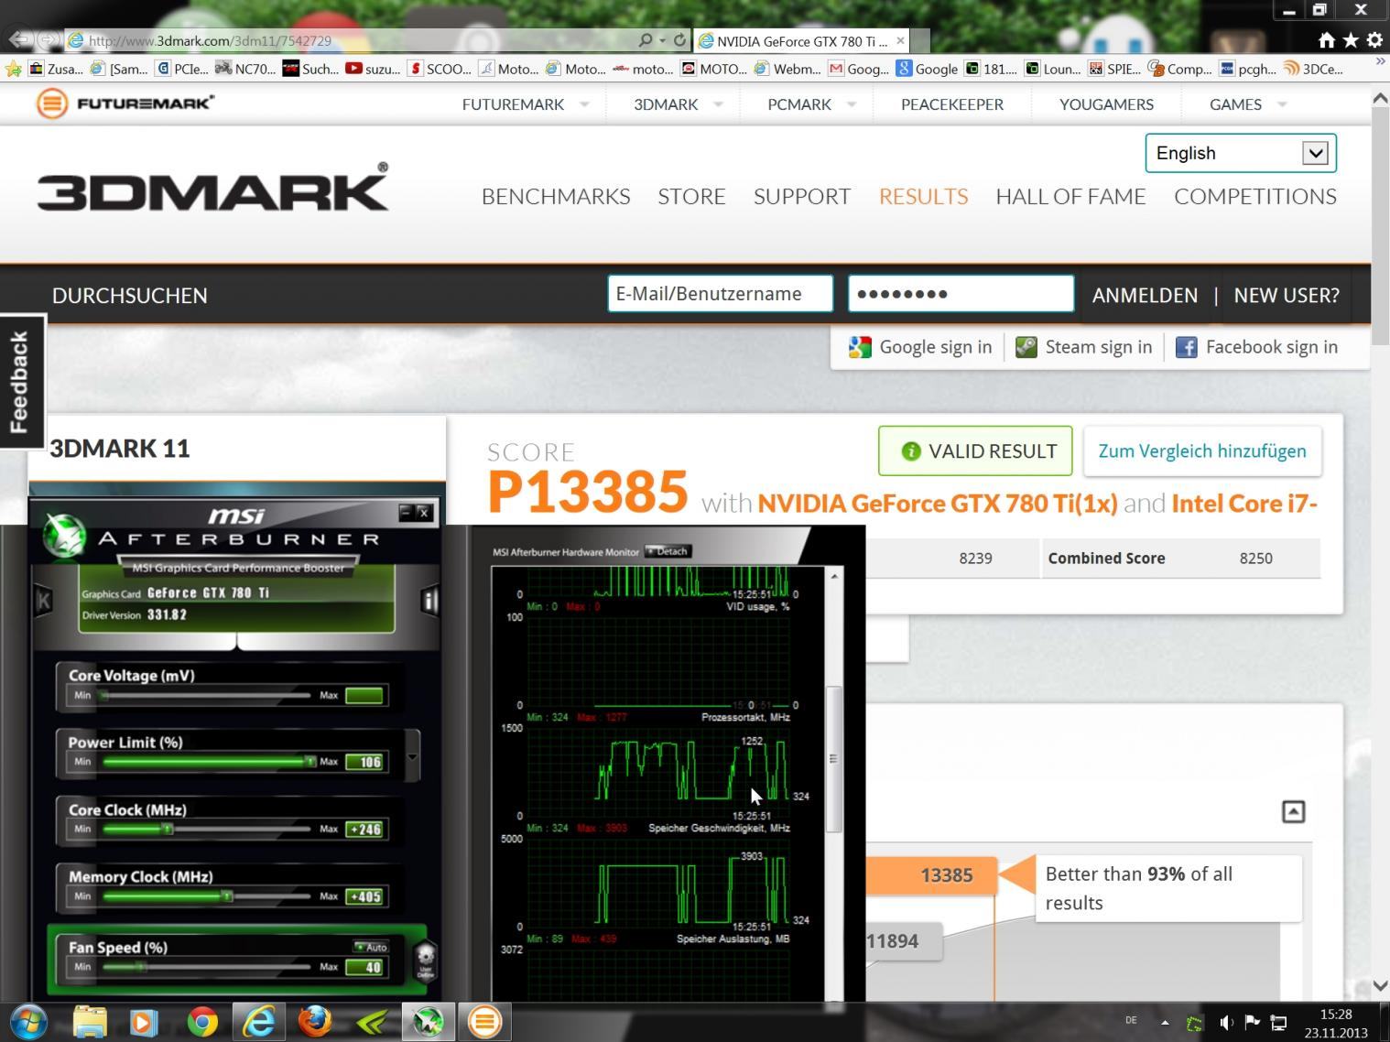This screenshot has height=1042, width=1390.
Task: Detach the Afterburner Hardware Monitor
Action: [668, 551]
